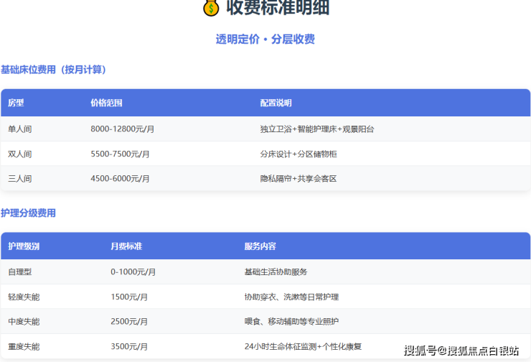The width and height of the screenshot is (531, 362).
Task: Click the 护理分级费用 section heading
Action: (x=28, y=213)
